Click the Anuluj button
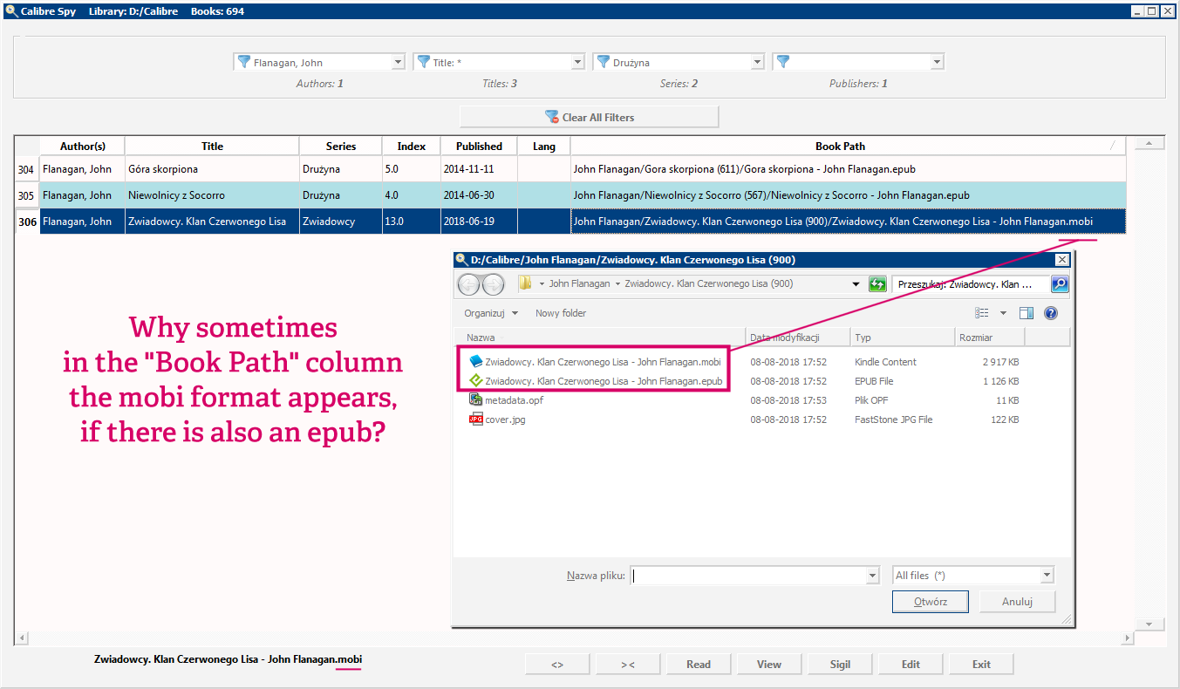The height and width of the screenshot is (689, 1180). click(1017, 602)
